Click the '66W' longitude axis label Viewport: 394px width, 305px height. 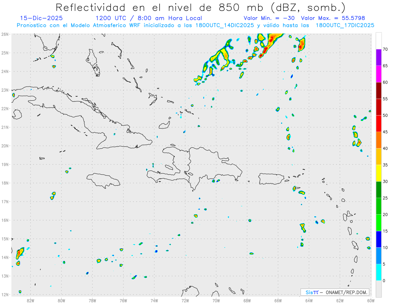(x=278, y=300)
